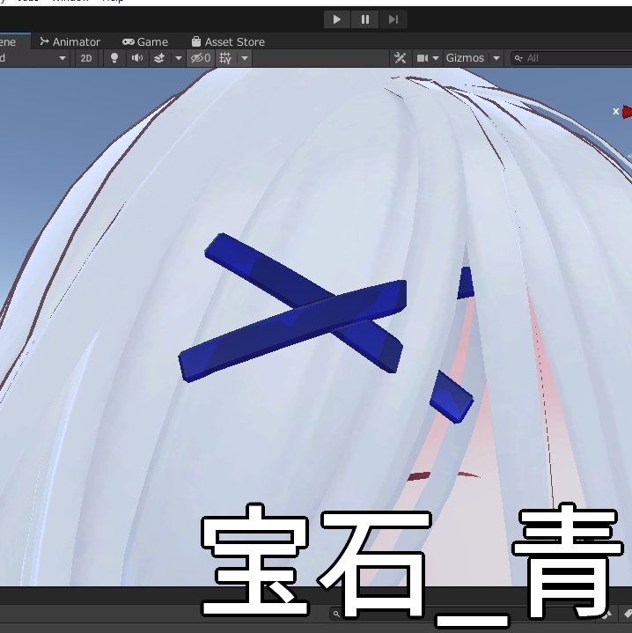The width and height of the screenshot is (632, 633).
Task: Toggle Gizmos in the scene view
Action: (465, 58)
